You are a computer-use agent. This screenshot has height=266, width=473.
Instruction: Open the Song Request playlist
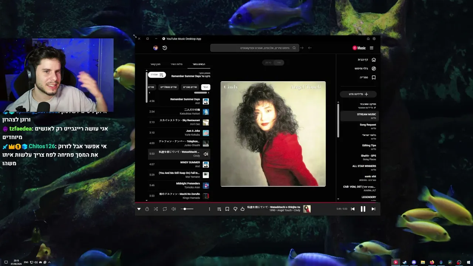pyautogui.click(x=359, y=126)
